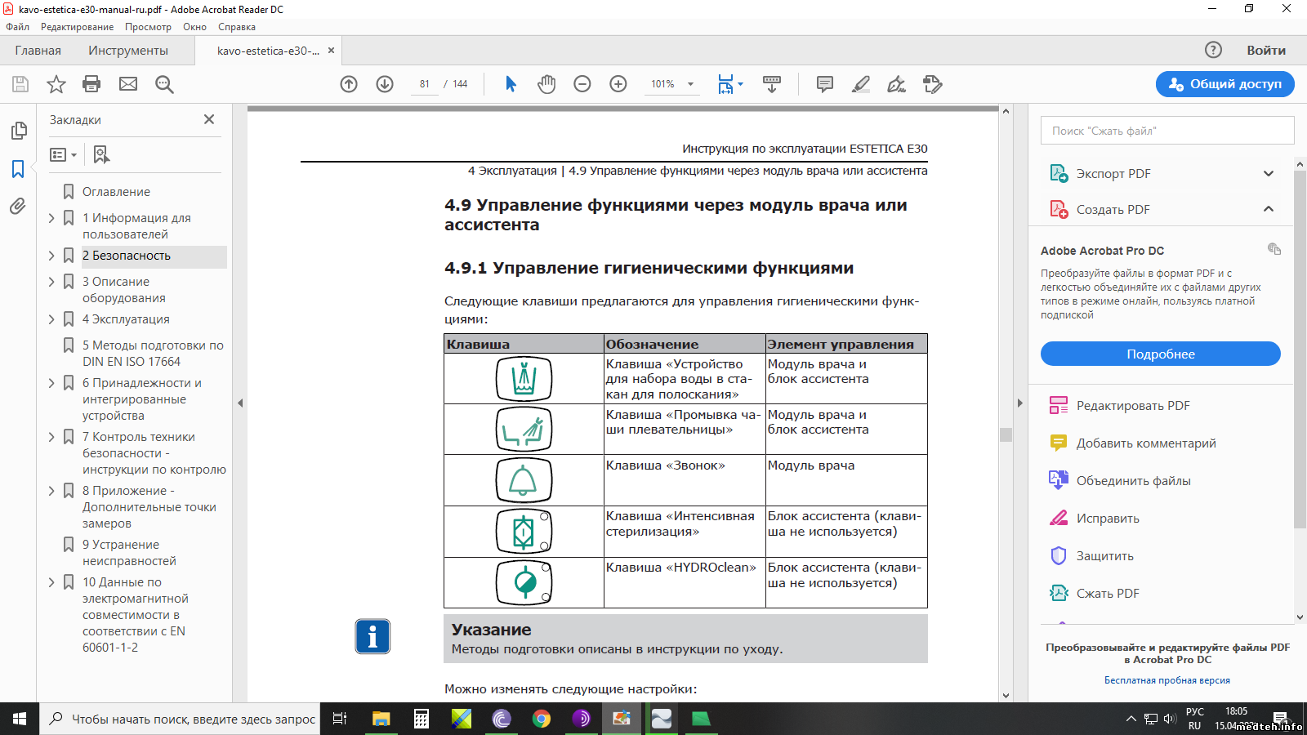Viewport: 1307px width, 735px height.
Task: Switch to the 'Инструменты' tab
Action: (128, 51)
